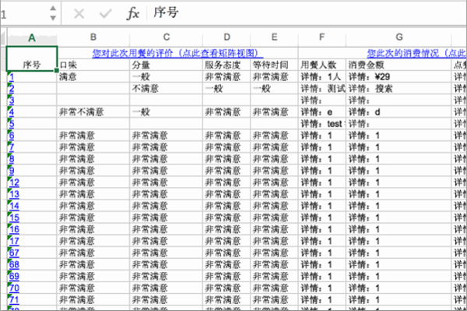Select column F header
Screen dimensions: 467x311
[x=322, y=37]
